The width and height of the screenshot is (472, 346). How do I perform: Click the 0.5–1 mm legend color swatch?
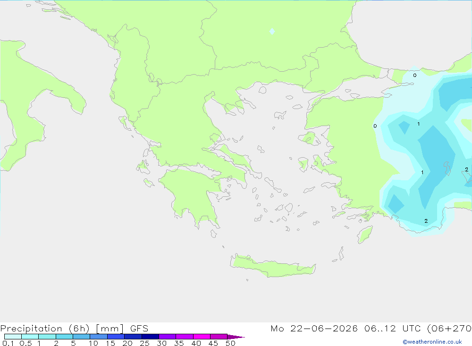30,337
